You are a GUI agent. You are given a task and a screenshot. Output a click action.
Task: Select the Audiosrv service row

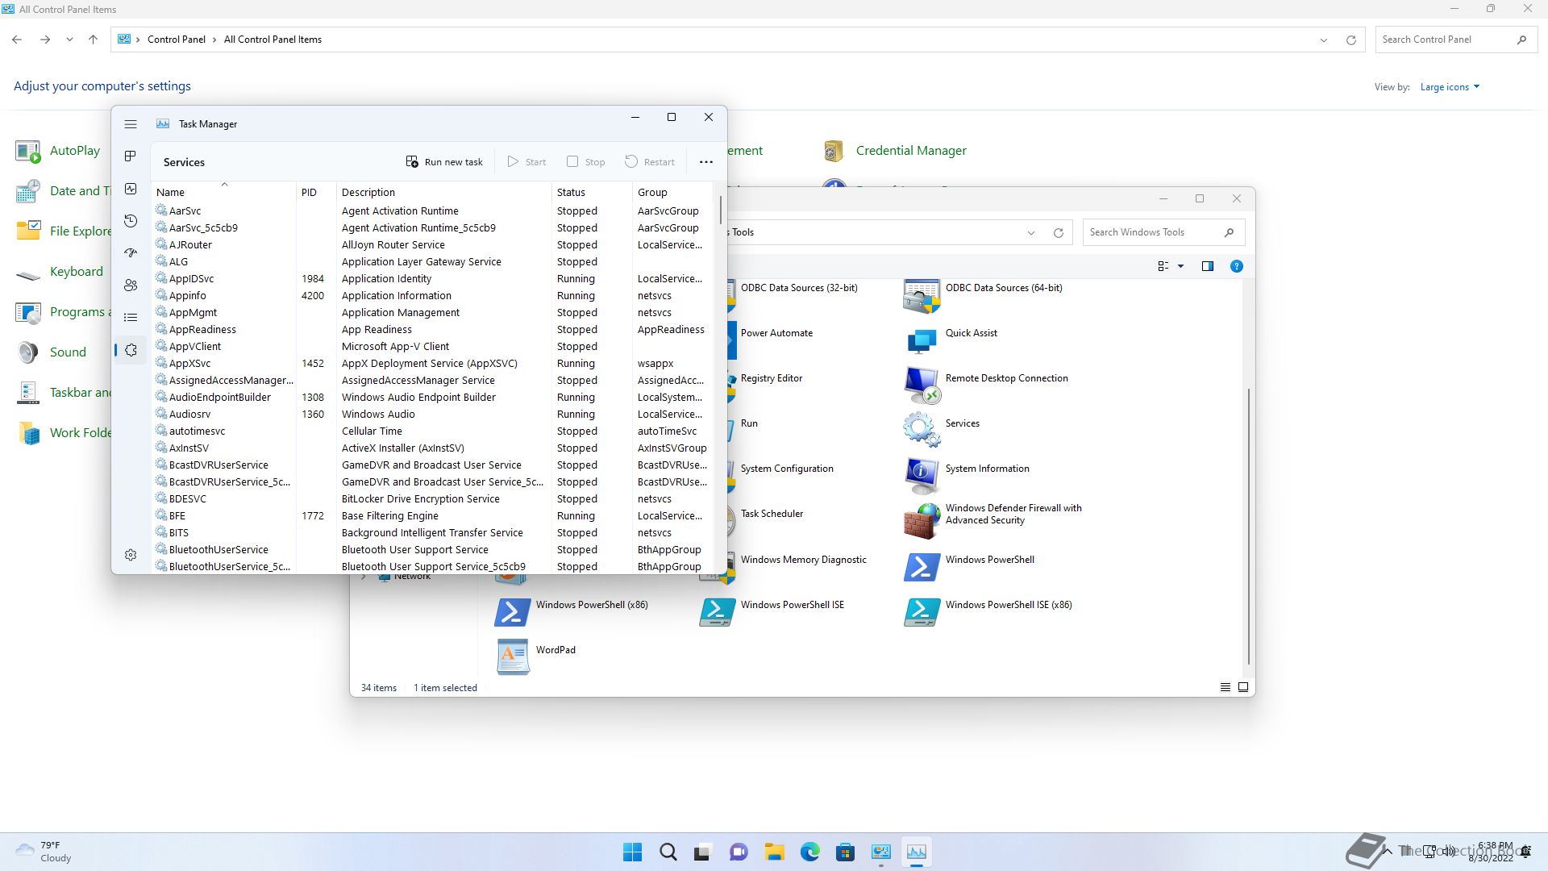coord(433,415)
